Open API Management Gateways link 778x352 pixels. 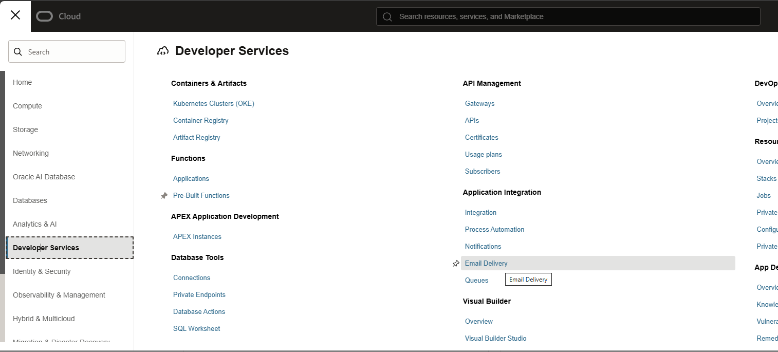(x=479, y=103)
